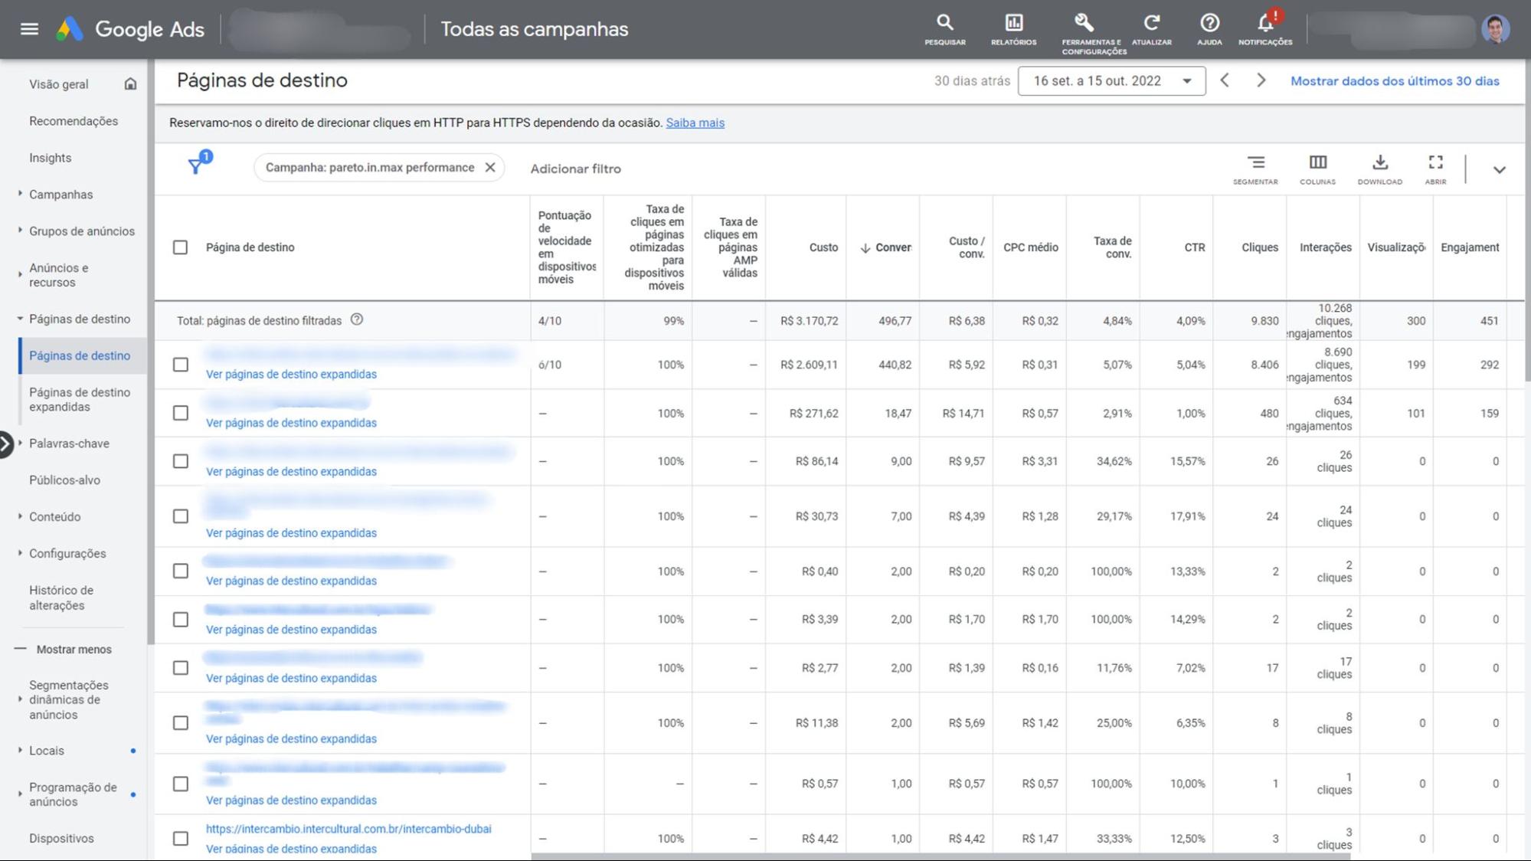Click the Download icon in table toolbar
The image size is (1531, 861).
pyautogui.click(x=1379, y=163)
